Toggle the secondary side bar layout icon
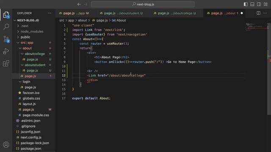Image resolution: width=271 pixels, height=152 pixels. click(259, 4)
